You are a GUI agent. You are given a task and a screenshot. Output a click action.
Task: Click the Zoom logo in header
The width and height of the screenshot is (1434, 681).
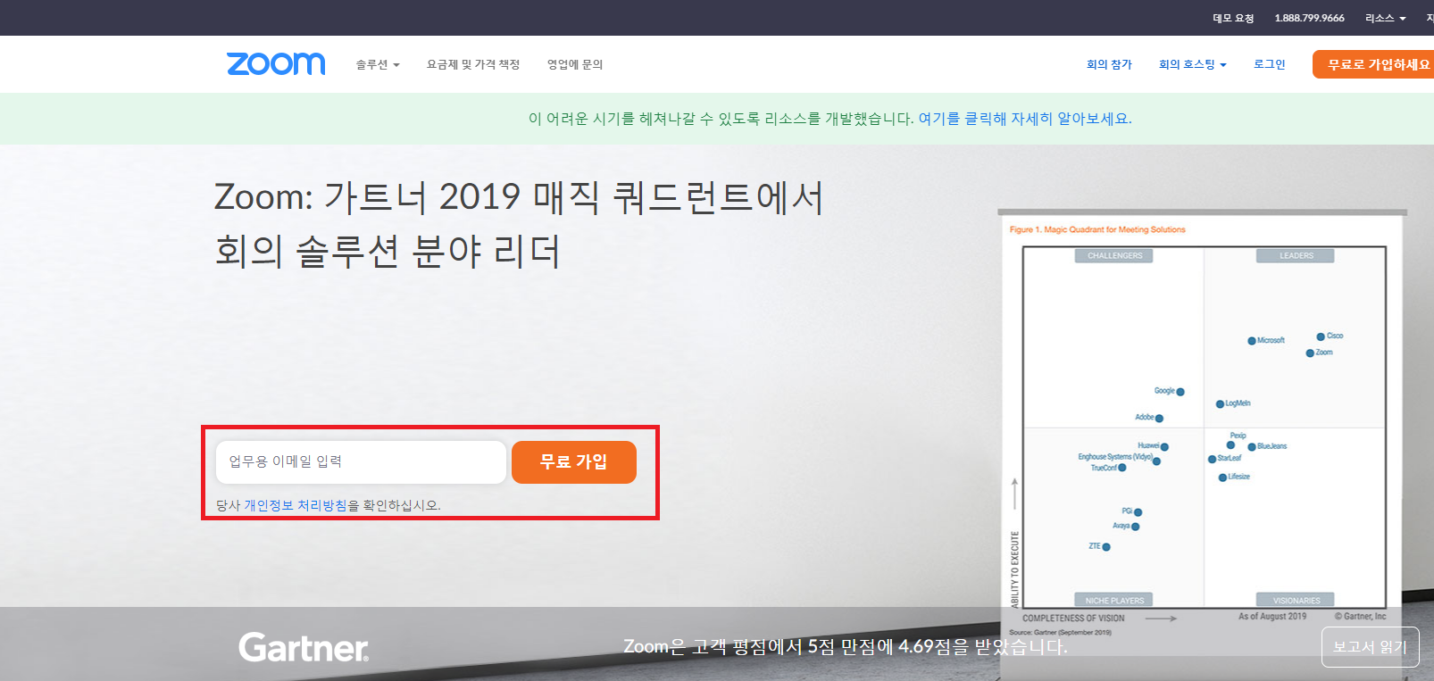click(276, 64)
